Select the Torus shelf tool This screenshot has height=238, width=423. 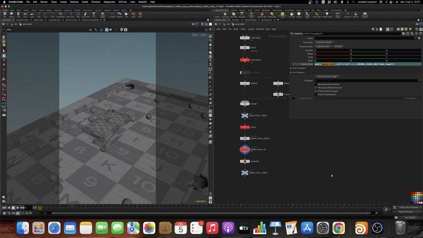click(25, 15)
